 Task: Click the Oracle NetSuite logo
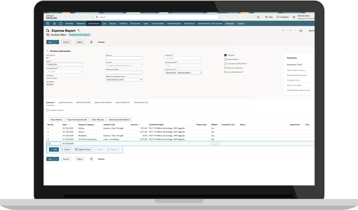pos(51,17)
